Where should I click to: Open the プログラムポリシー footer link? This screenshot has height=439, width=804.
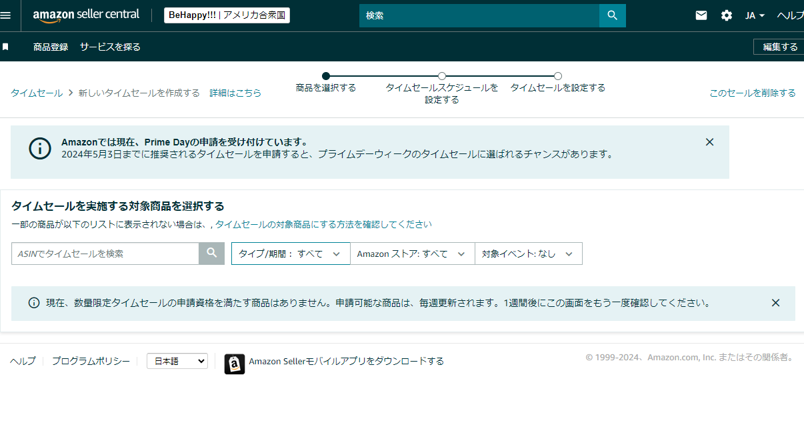[x=91, y=361]
